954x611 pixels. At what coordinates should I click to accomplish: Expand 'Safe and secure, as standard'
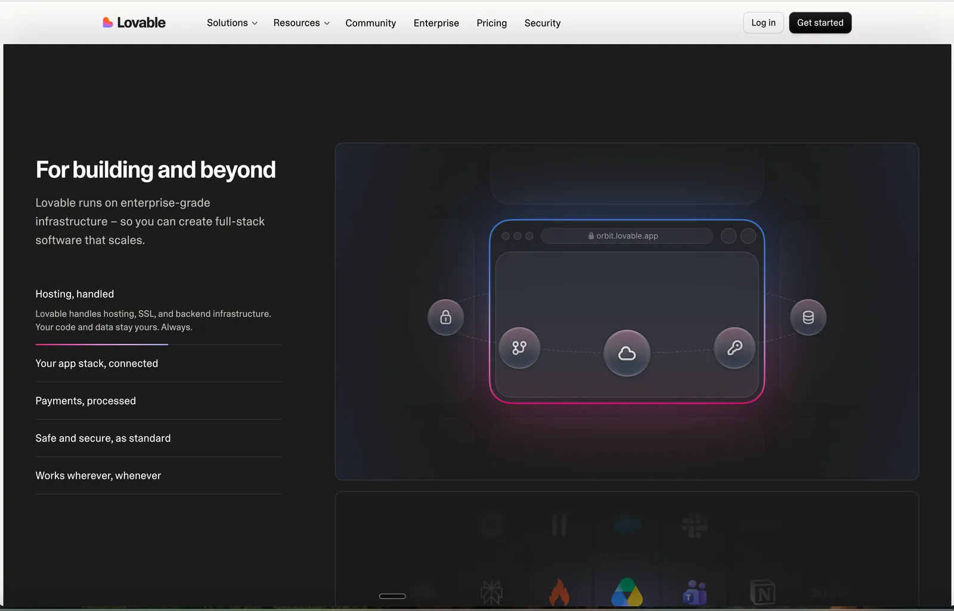158,438
